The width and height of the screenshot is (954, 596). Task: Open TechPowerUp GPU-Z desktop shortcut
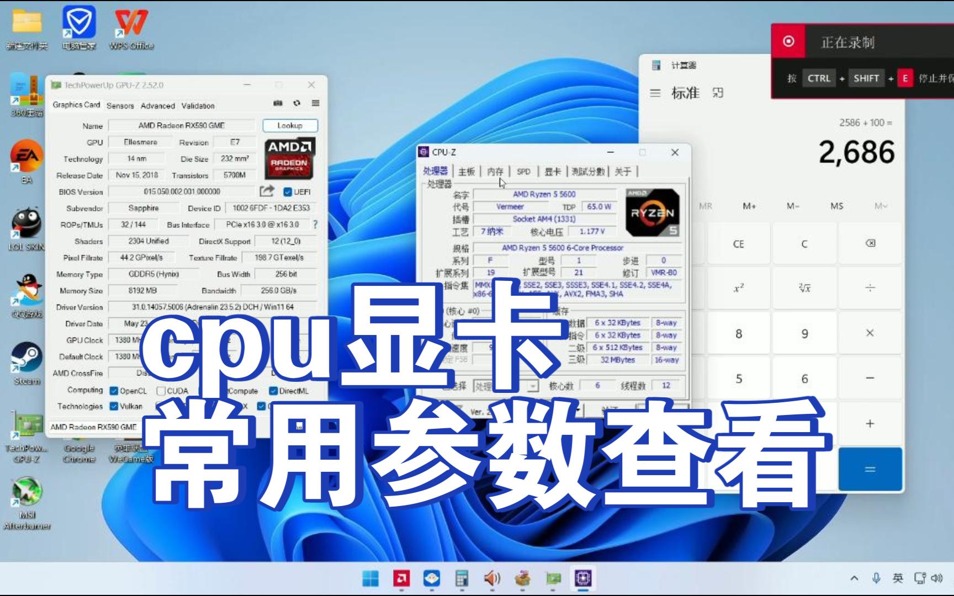26,437
